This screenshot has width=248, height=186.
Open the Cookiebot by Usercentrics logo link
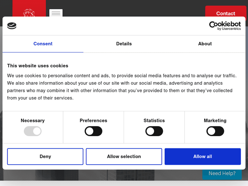225,26
